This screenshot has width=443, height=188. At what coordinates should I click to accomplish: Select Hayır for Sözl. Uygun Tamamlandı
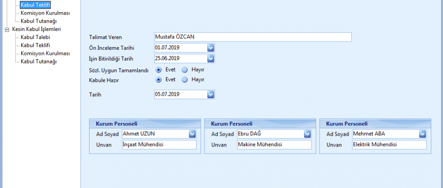[x=185, y=70]
